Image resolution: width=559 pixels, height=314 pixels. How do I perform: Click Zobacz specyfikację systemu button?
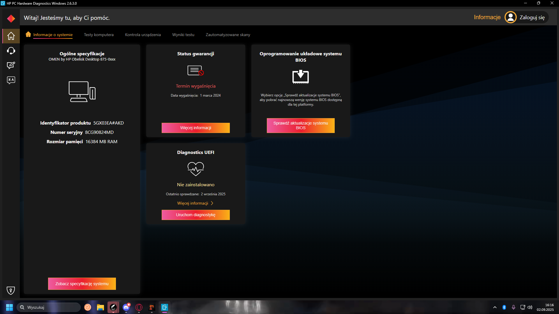click(82, 284)
